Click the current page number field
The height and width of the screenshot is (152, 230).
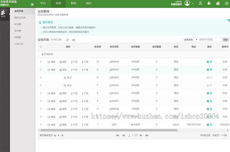coord(129,136)
